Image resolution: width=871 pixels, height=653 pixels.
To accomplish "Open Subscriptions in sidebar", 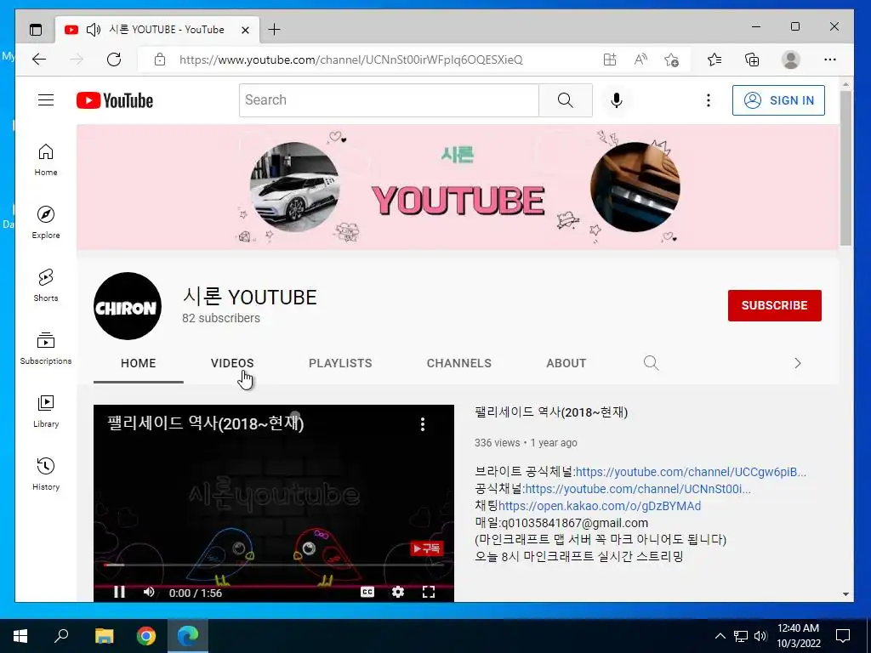I will point(46,348).
